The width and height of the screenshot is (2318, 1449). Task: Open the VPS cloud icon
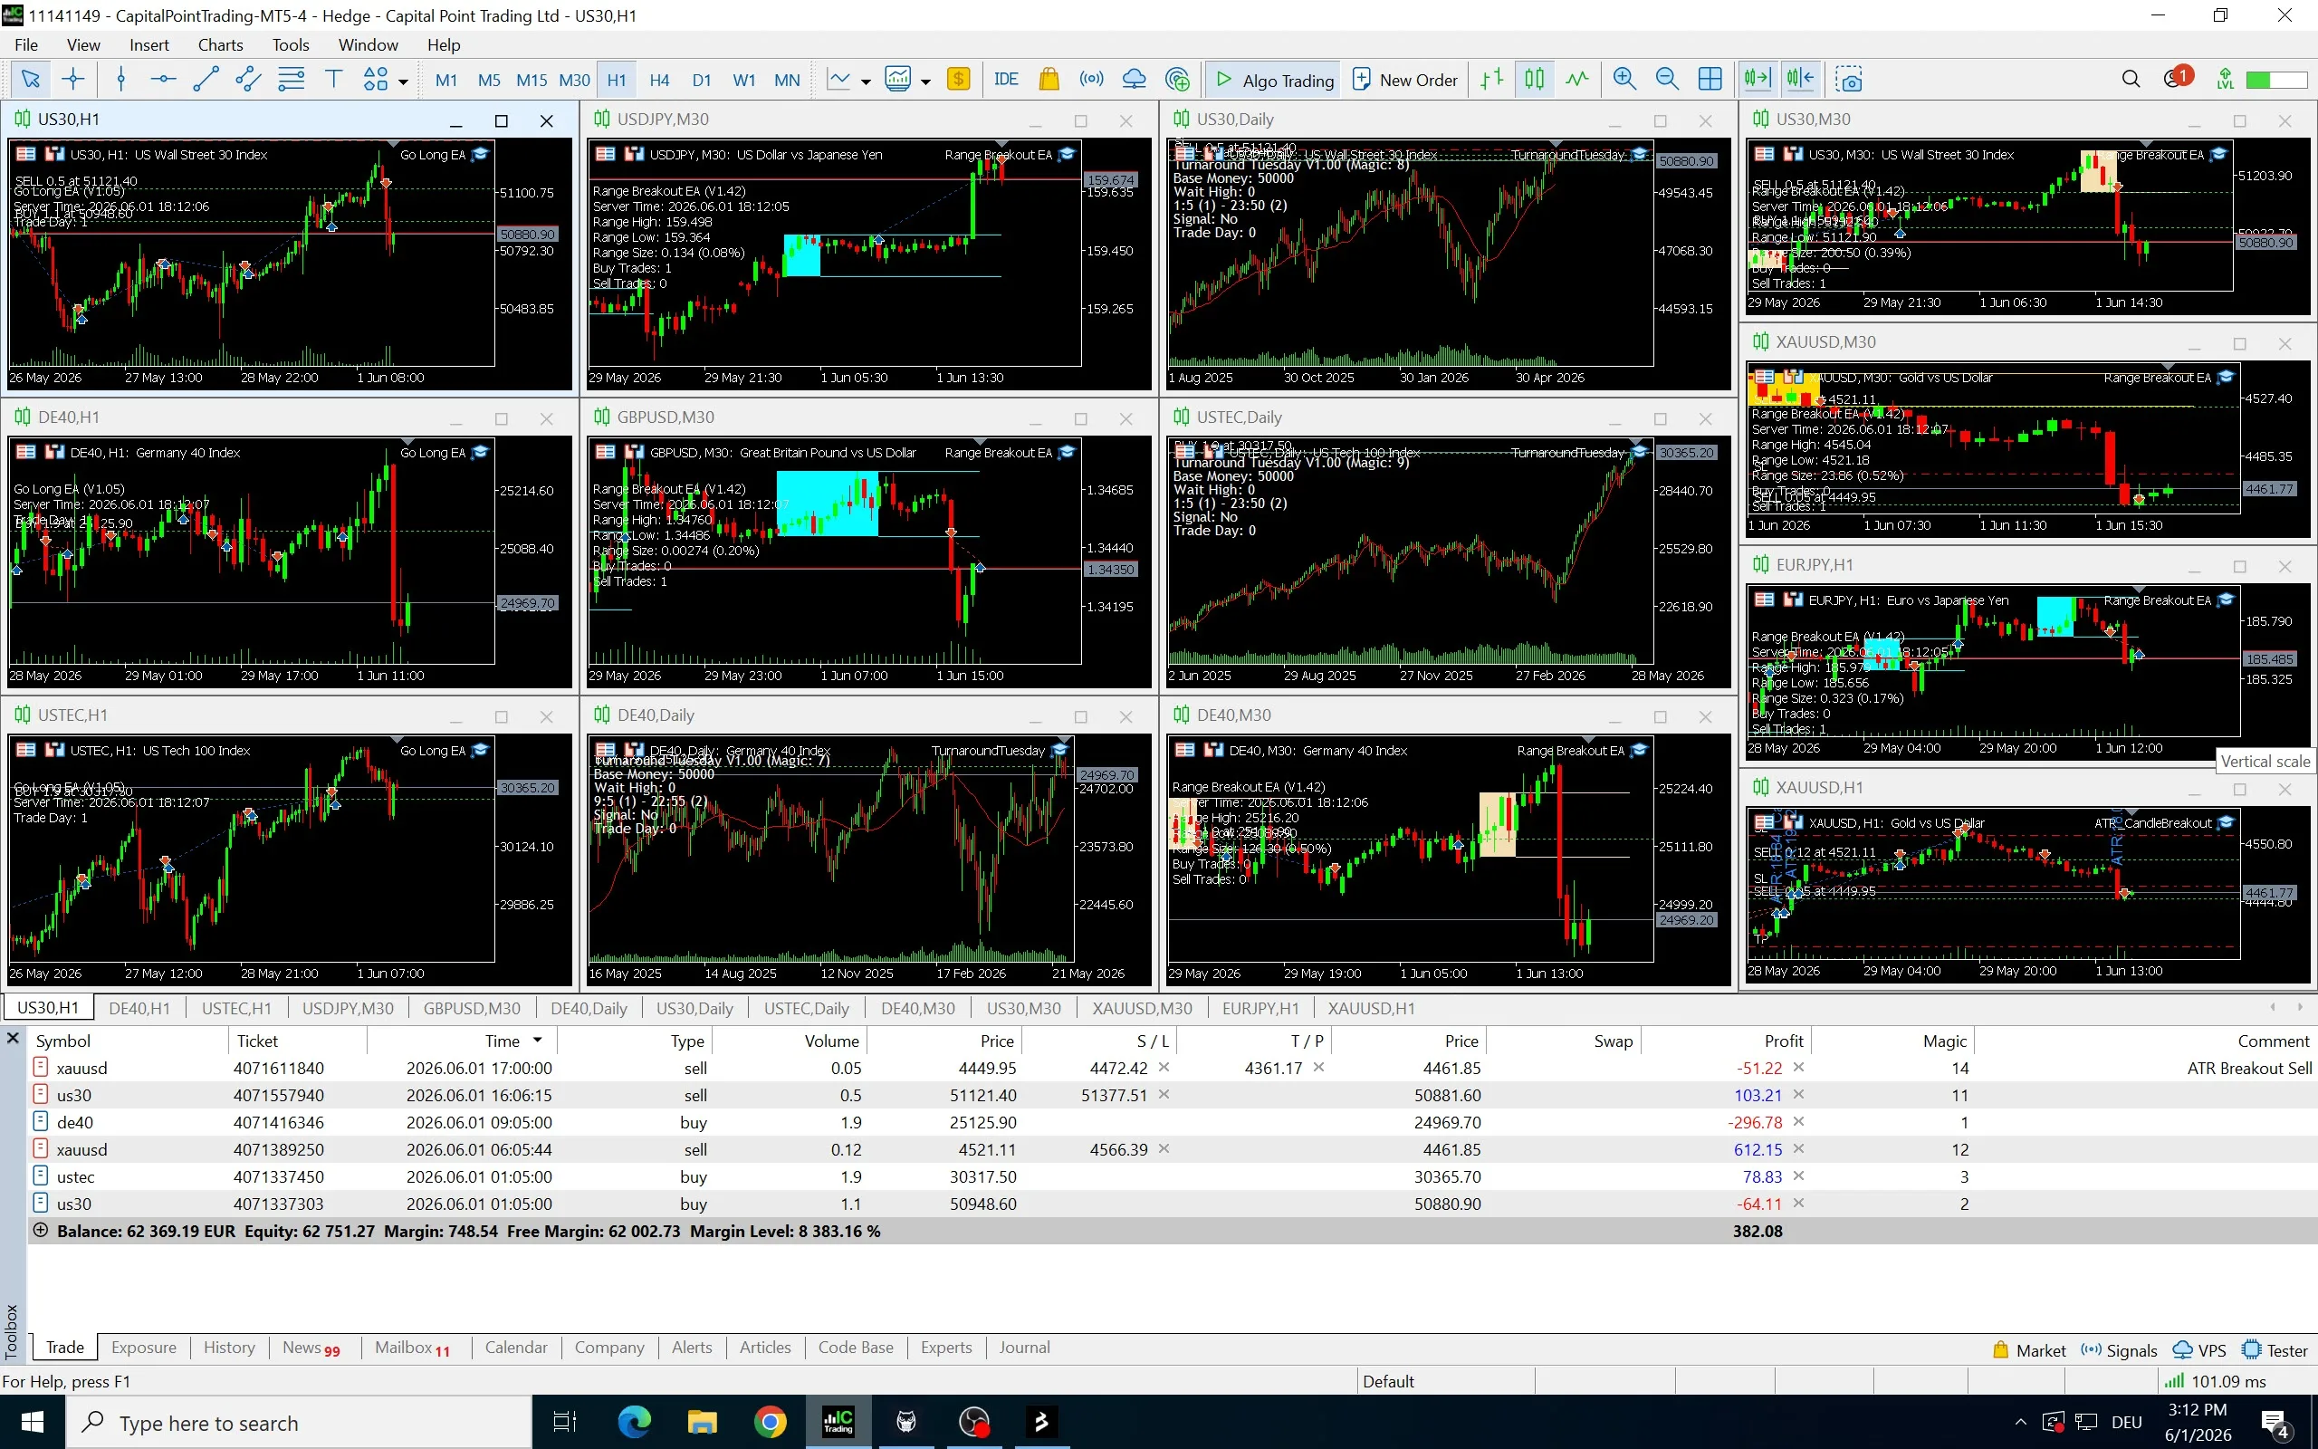pyautogui.click(x=1134, y=80)
